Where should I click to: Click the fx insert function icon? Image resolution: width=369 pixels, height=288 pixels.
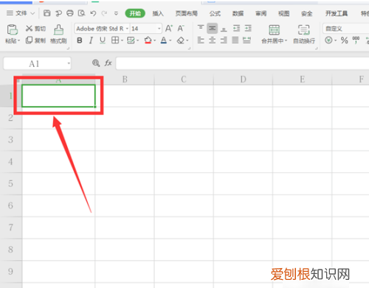(108, 63)
